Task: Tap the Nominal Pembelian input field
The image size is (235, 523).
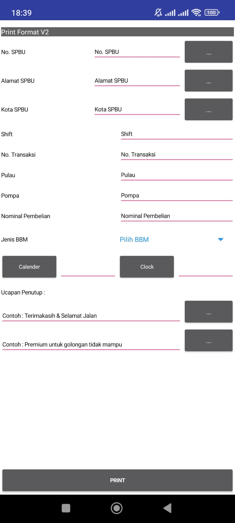Action: (x=177, y=216)
